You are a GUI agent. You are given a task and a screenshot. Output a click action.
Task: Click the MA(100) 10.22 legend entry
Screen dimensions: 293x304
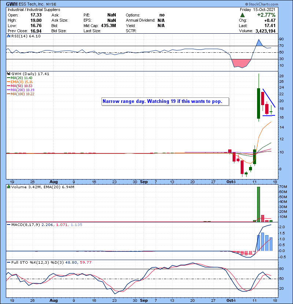pos(21,94)
